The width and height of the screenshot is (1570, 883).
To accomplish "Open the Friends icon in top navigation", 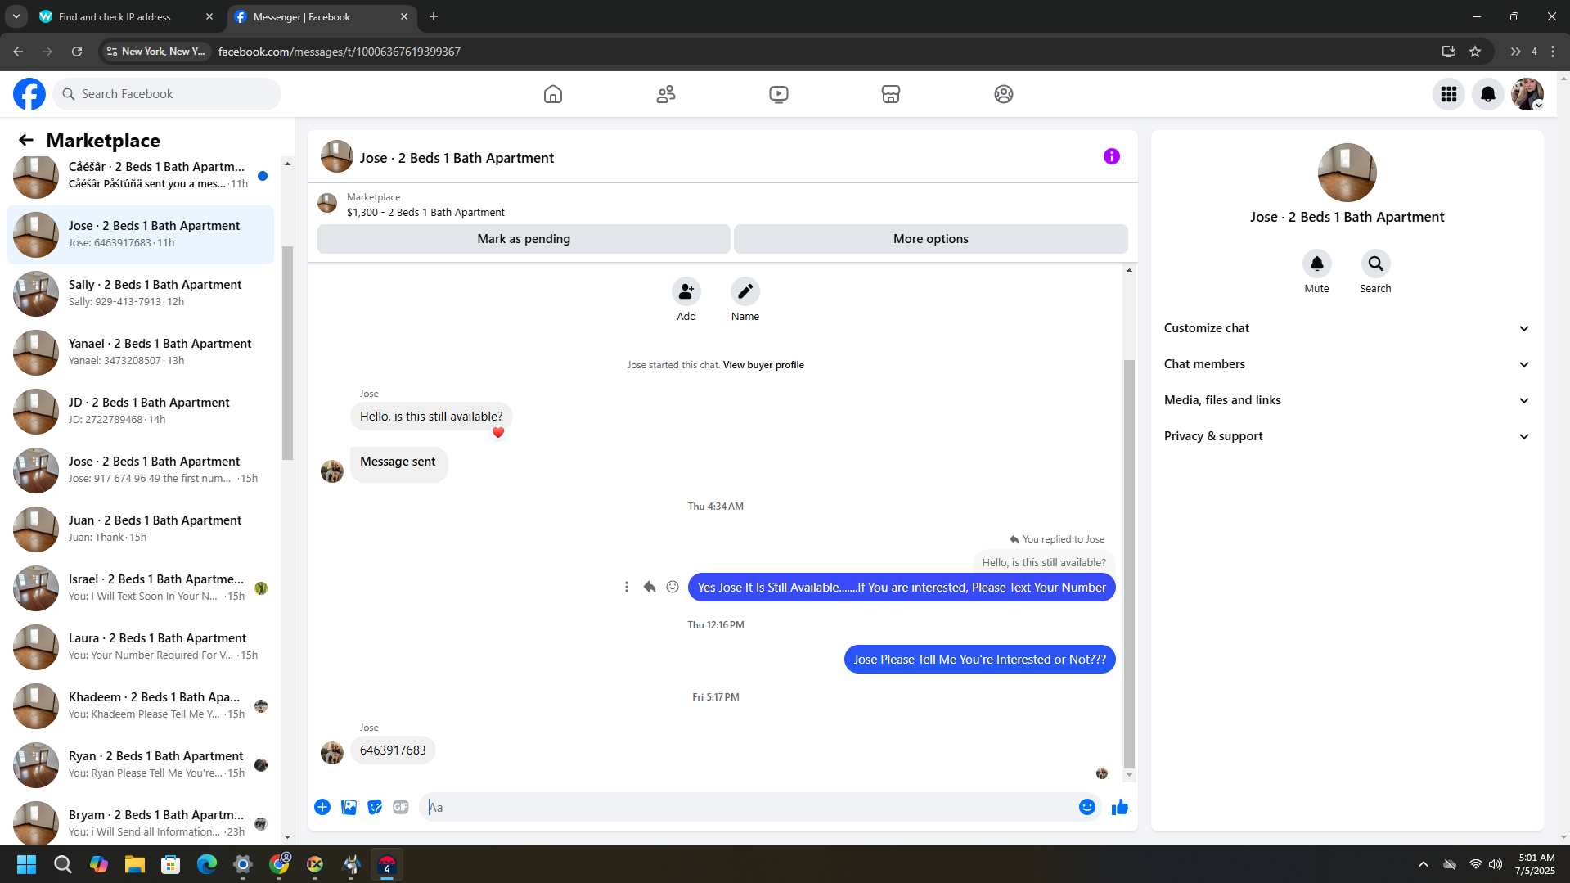I will (x=666, y=94).
